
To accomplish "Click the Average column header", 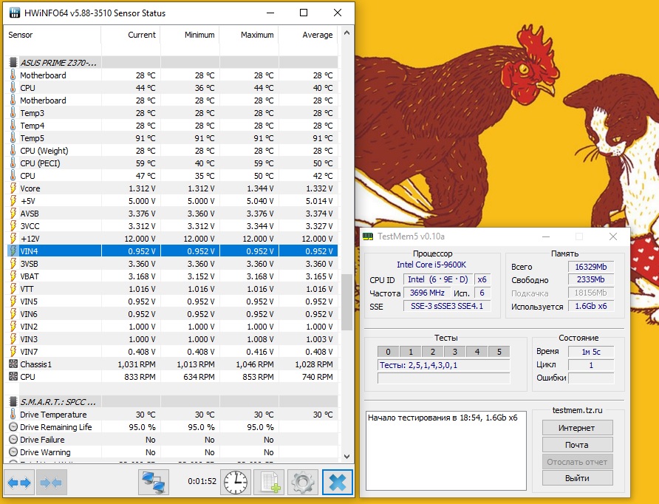I will click(x=309, y=35).
